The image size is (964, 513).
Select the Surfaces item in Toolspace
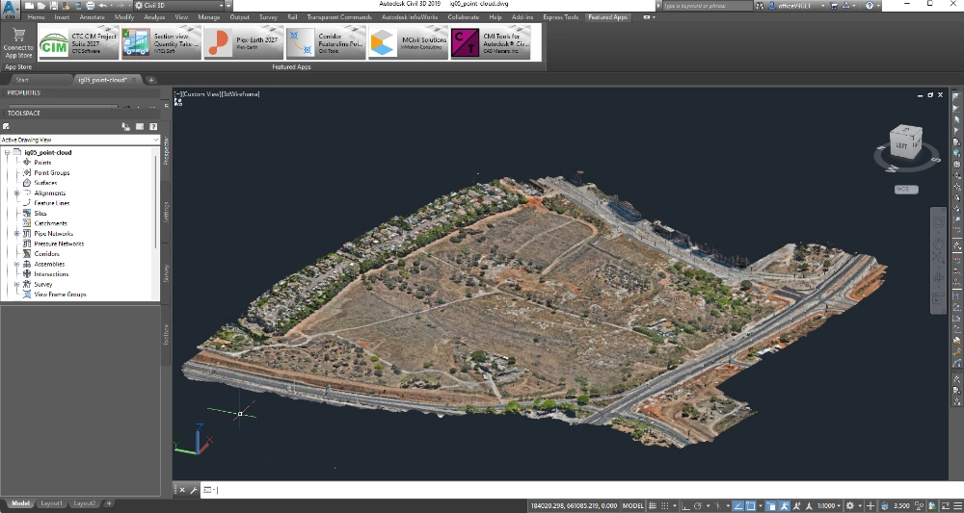[x=45, y=183]
